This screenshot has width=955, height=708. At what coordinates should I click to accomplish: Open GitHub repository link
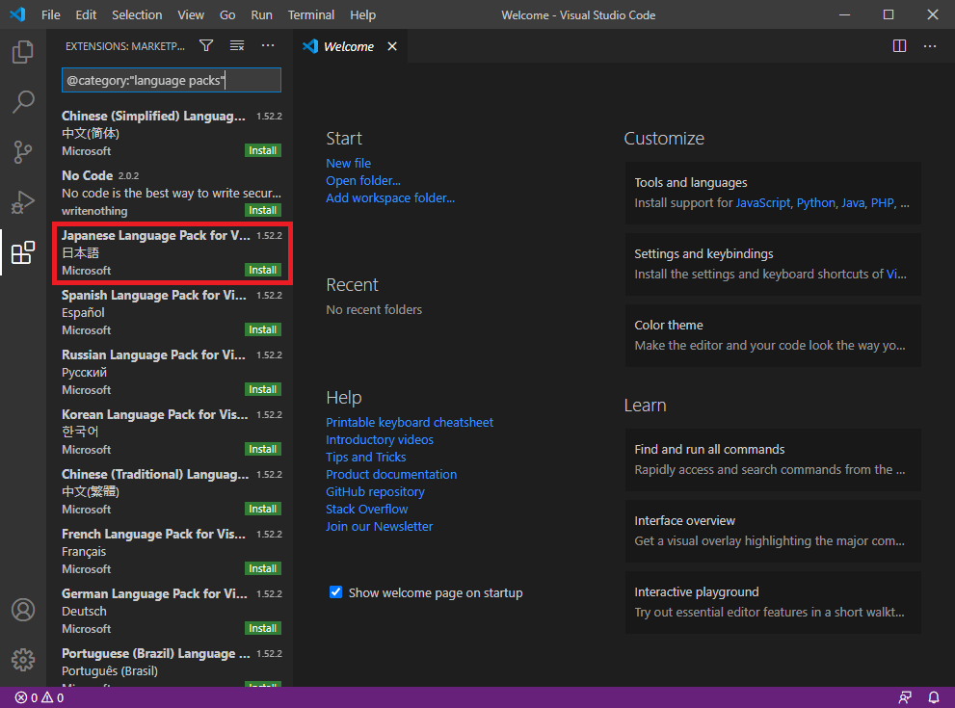375,491
